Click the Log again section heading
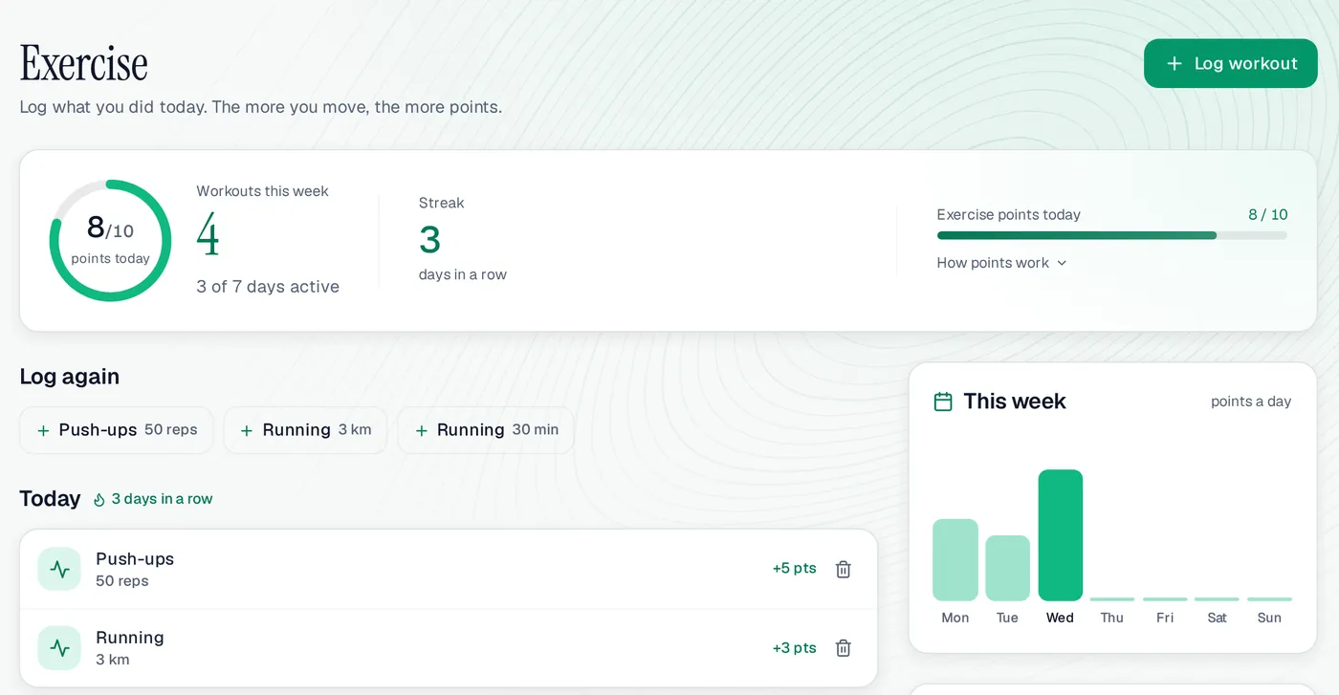Viewport: 1339px width, 695px height. 69,377
